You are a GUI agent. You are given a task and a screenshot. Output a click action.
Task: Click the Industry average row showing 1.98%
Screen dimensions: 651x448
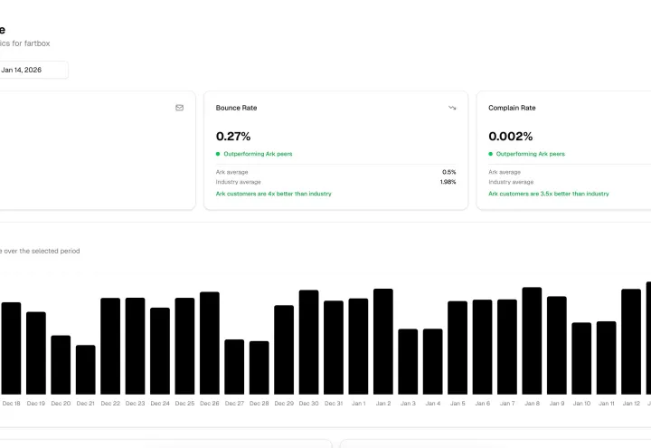pos(335,182)
